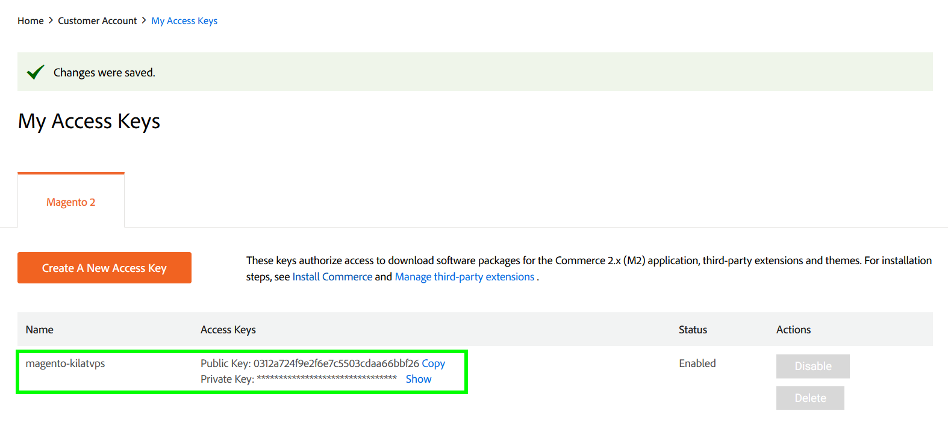Click Create A New Access Key button
The image size is (948, 423).
(104, 268)
